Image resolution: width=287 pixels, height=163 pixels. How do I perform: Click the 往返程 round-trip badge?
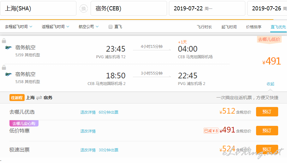(17, 98)
